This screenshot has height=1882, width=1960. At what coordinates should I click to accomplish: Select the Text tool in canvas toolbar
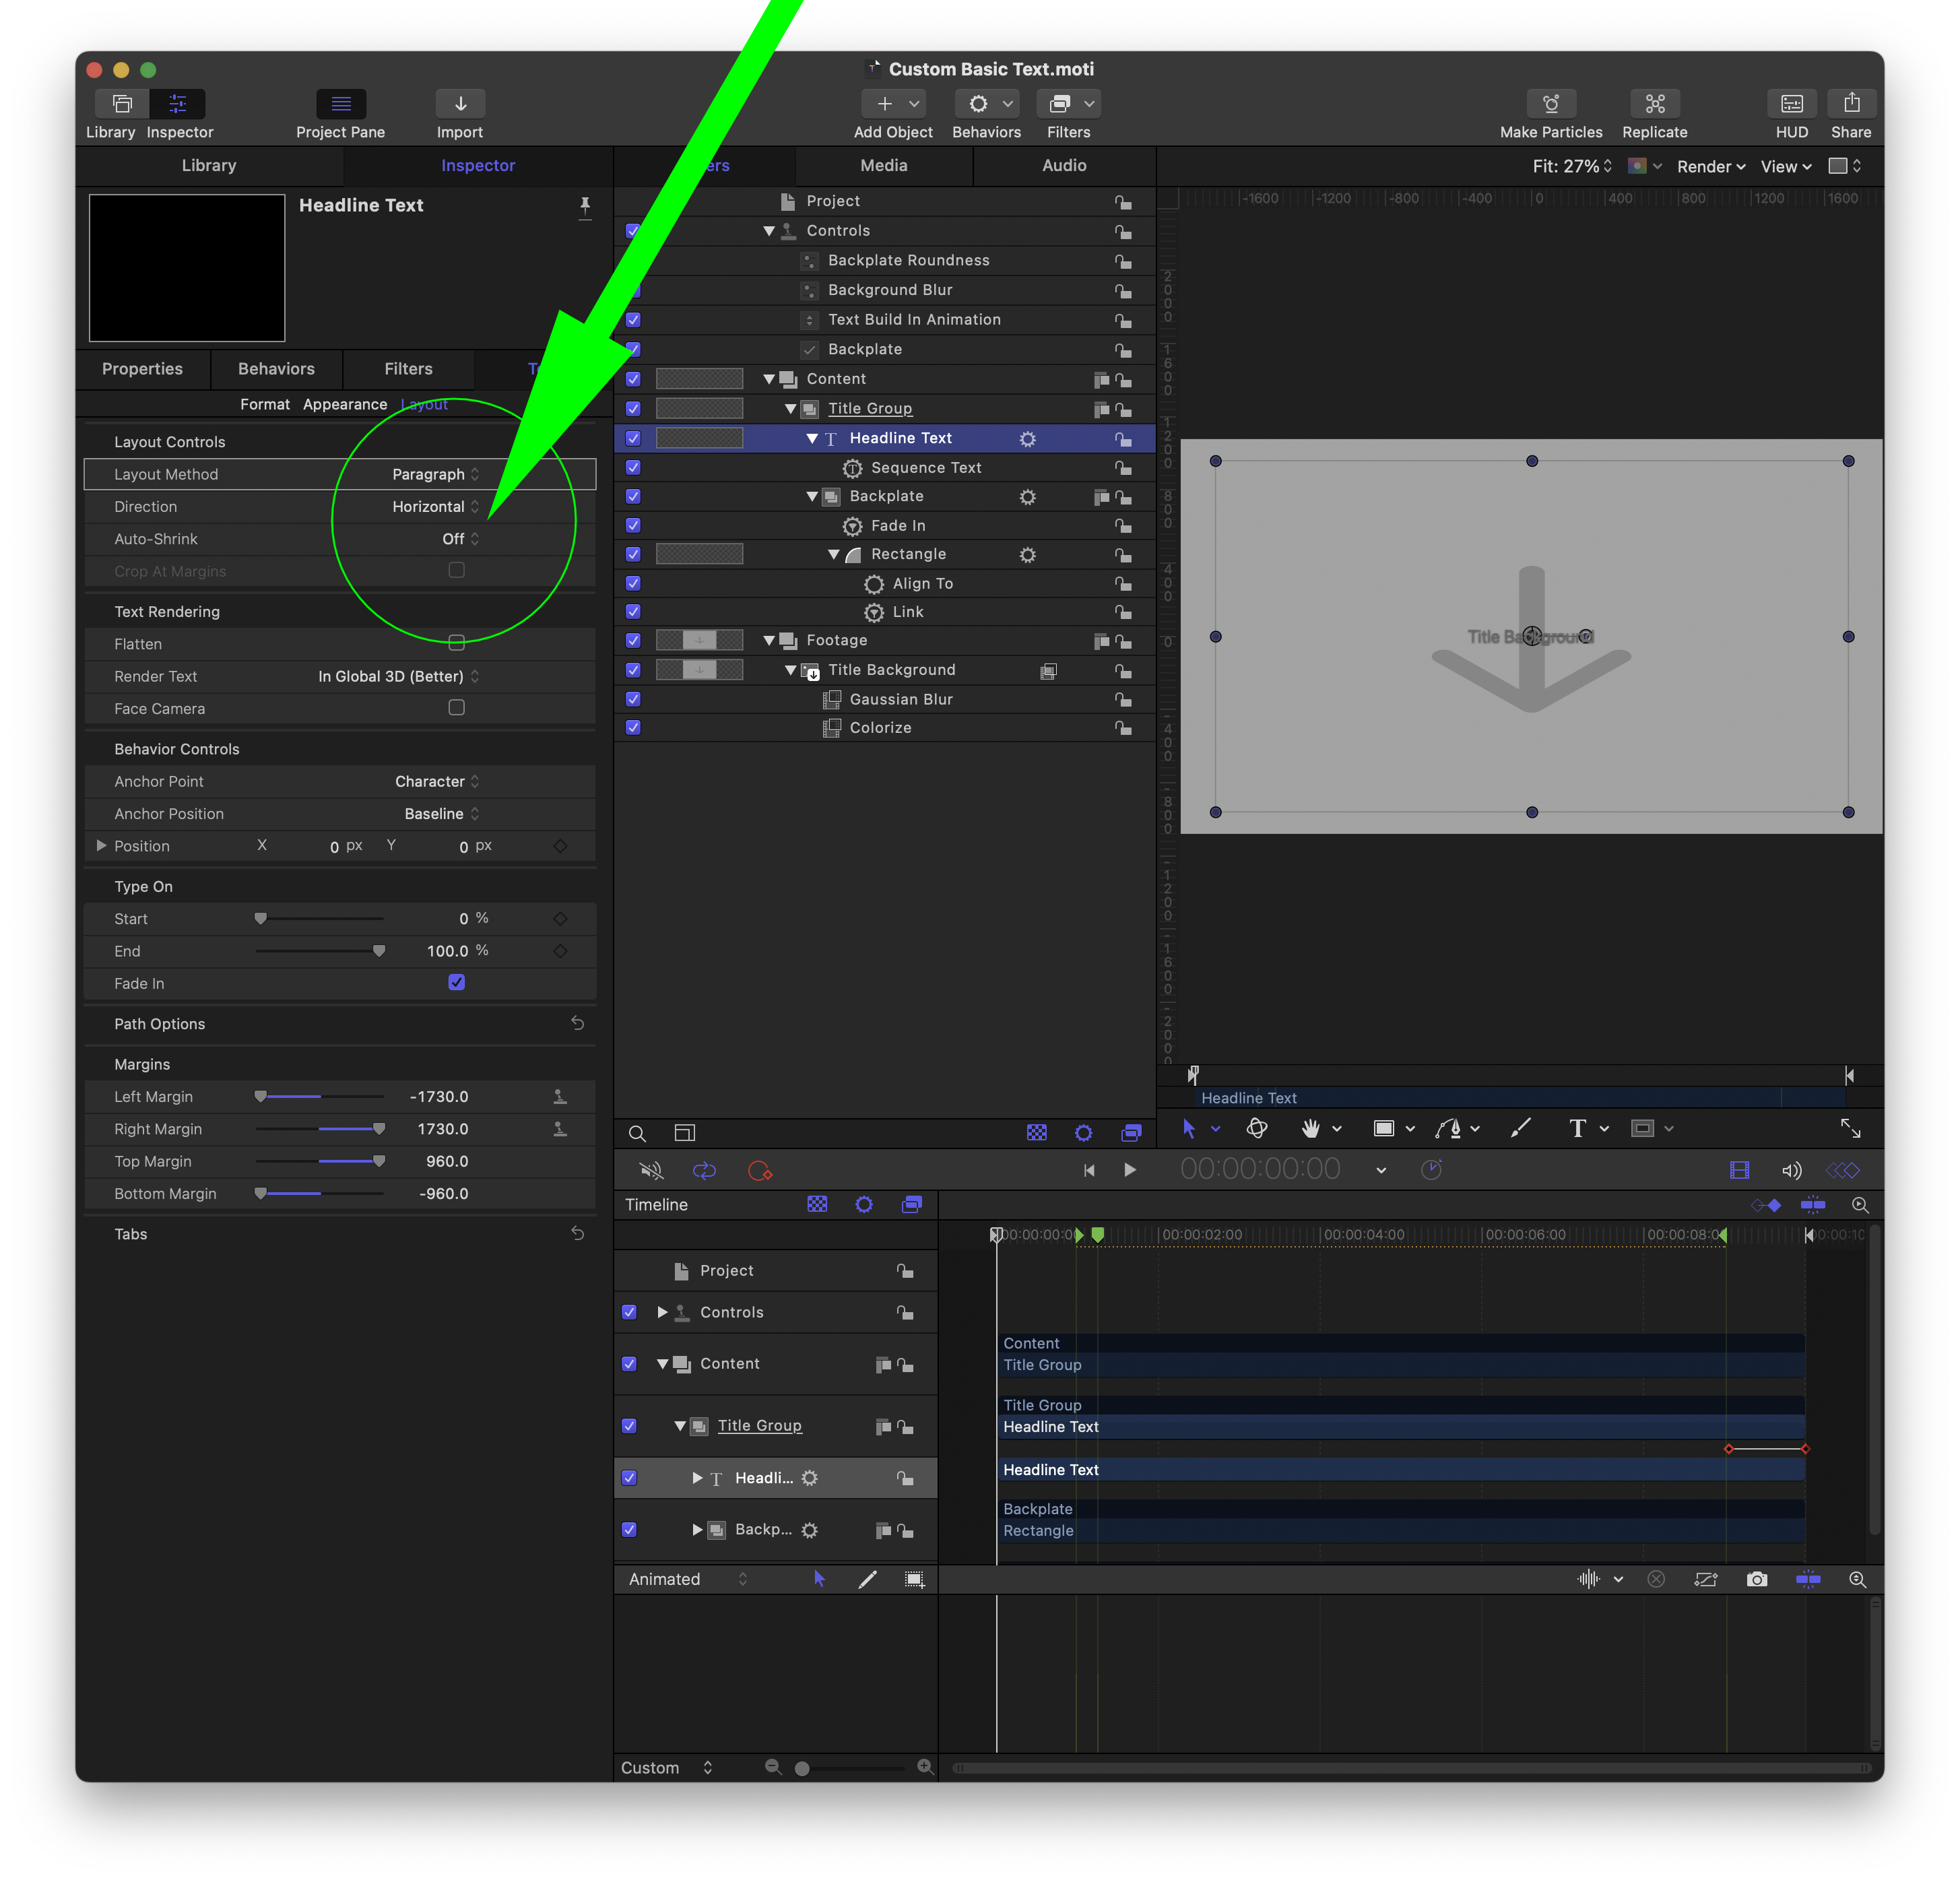click(1577, 1129)
